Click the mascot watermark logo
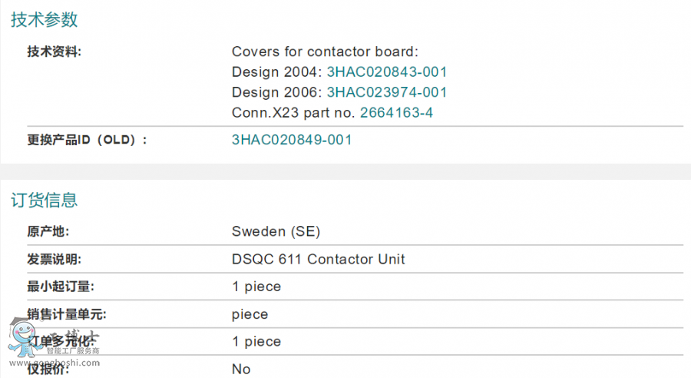This screenshot has width=691, height=378. tap(23, 339)
